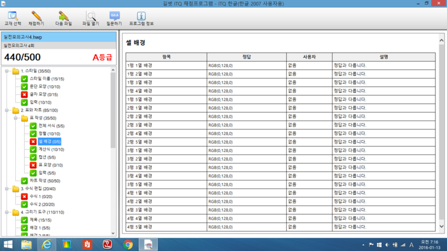Collapse the 1. 스타일 folder node

point(7,71)
